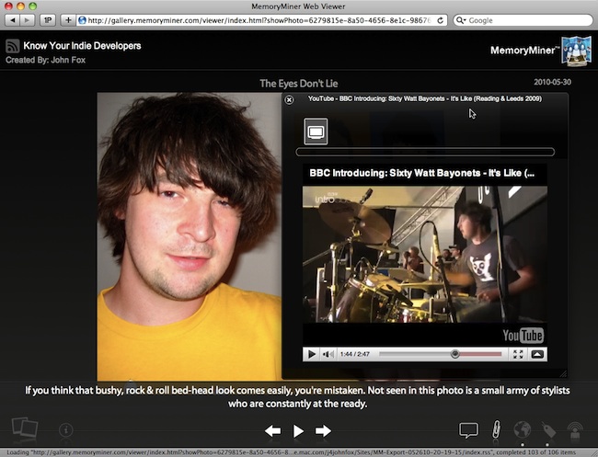
Task: Switch YouTube video to fullscreen
Action: click(x=518, y=354)
